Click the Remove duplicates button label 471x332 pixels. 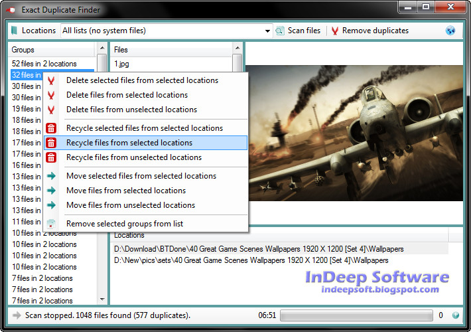[x=375, y=31]
